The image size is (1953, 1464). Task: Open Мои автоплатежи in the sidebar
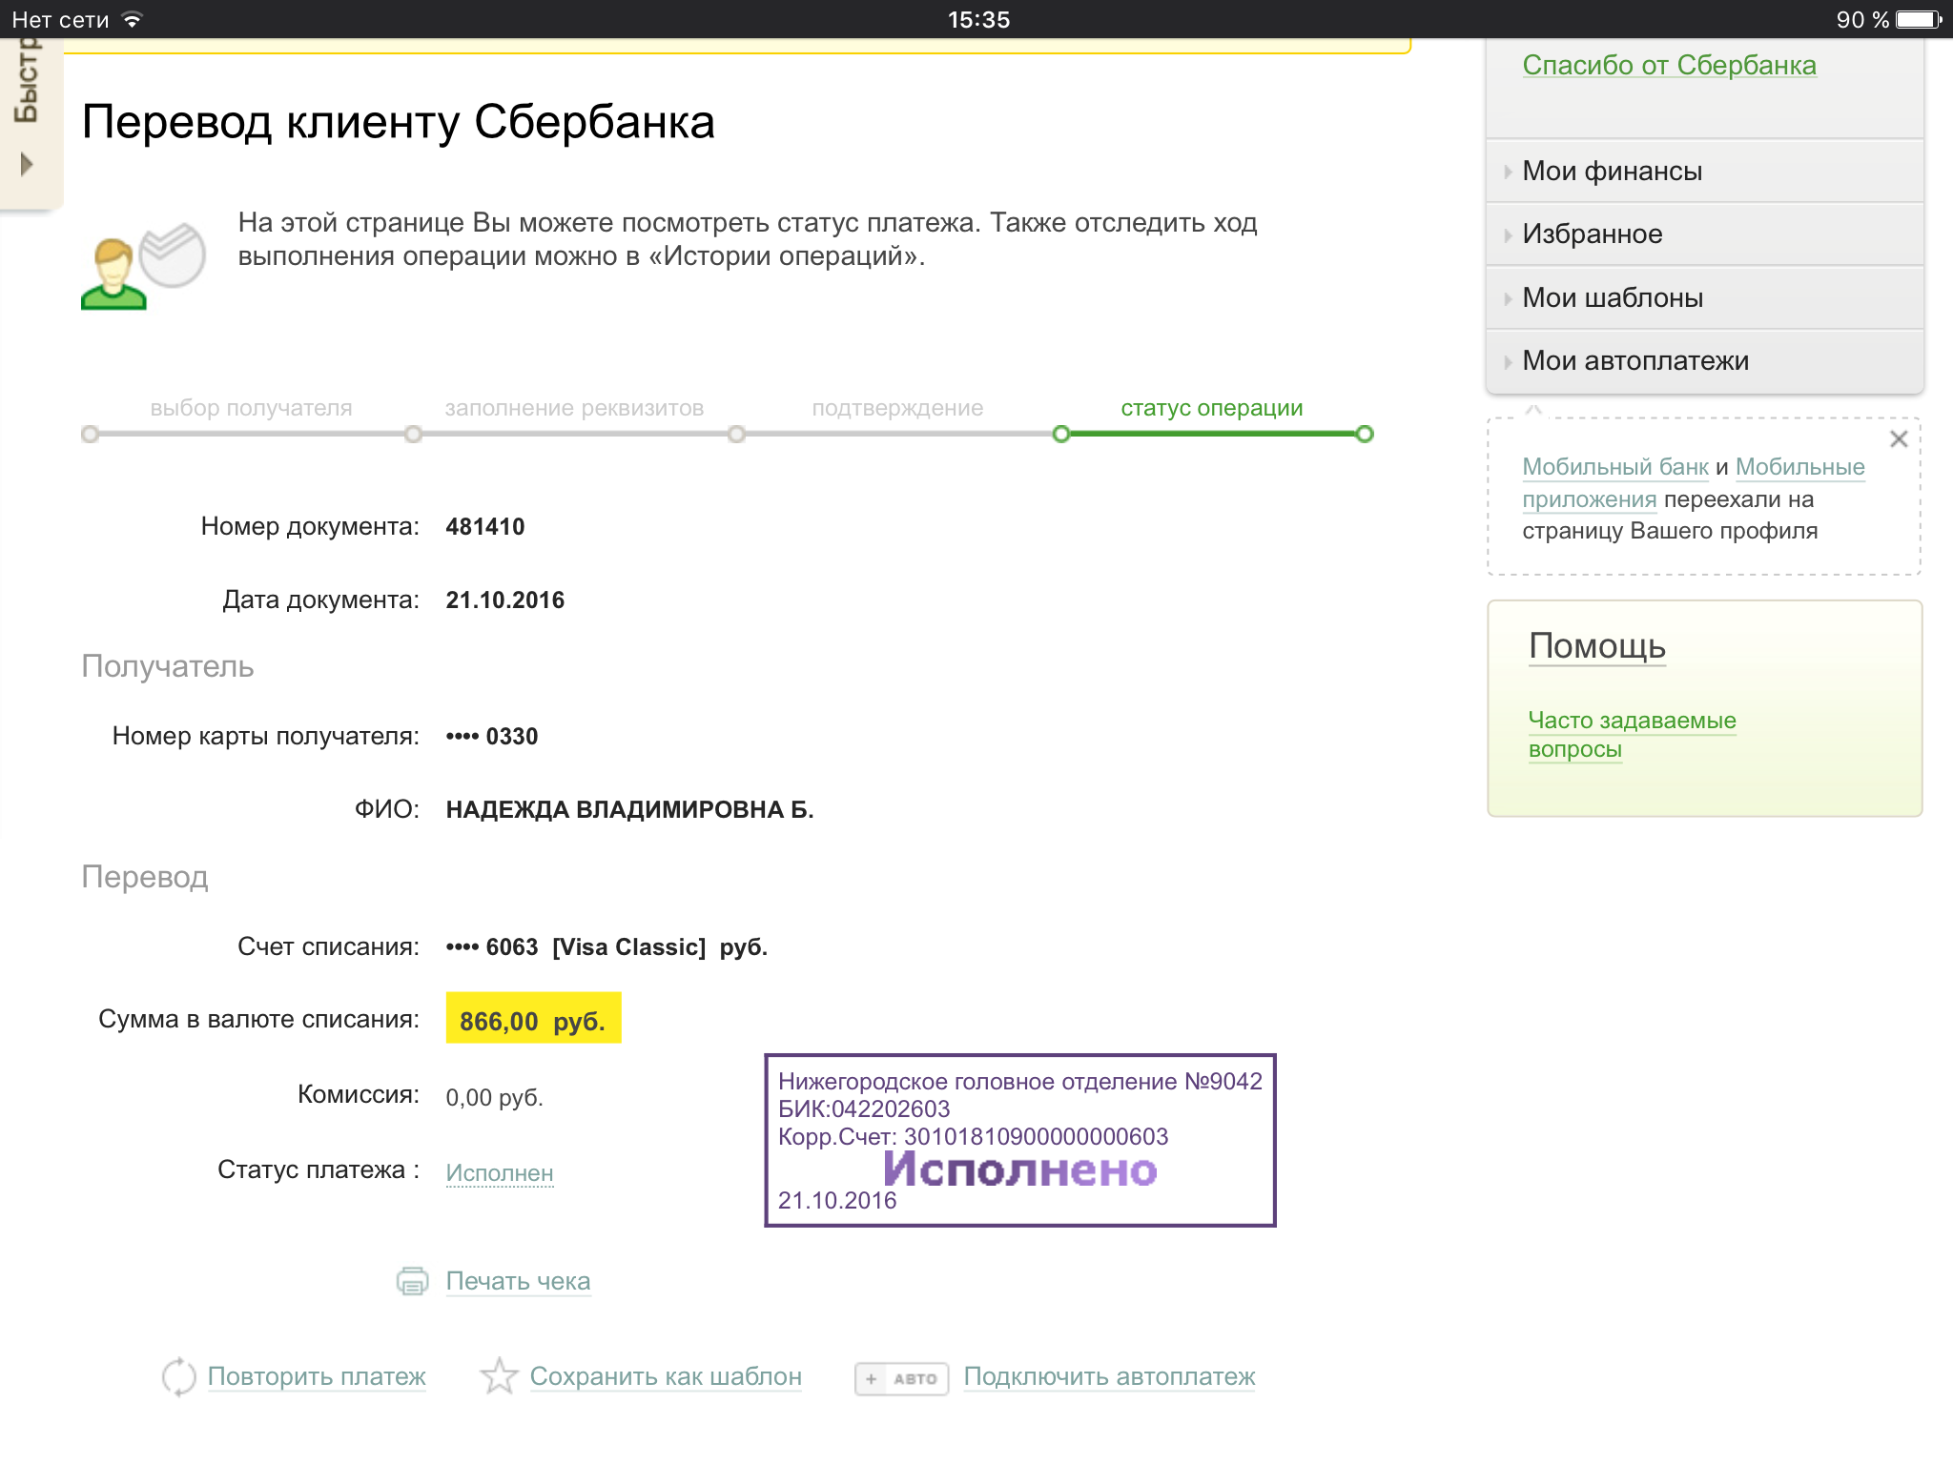pyautogui.click(x=1634, y=361)
